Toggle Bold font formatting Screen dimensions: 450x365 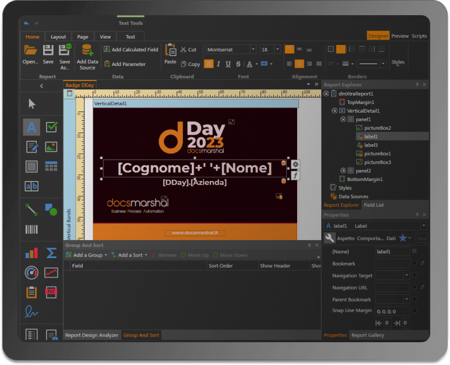tap(209, 64)
